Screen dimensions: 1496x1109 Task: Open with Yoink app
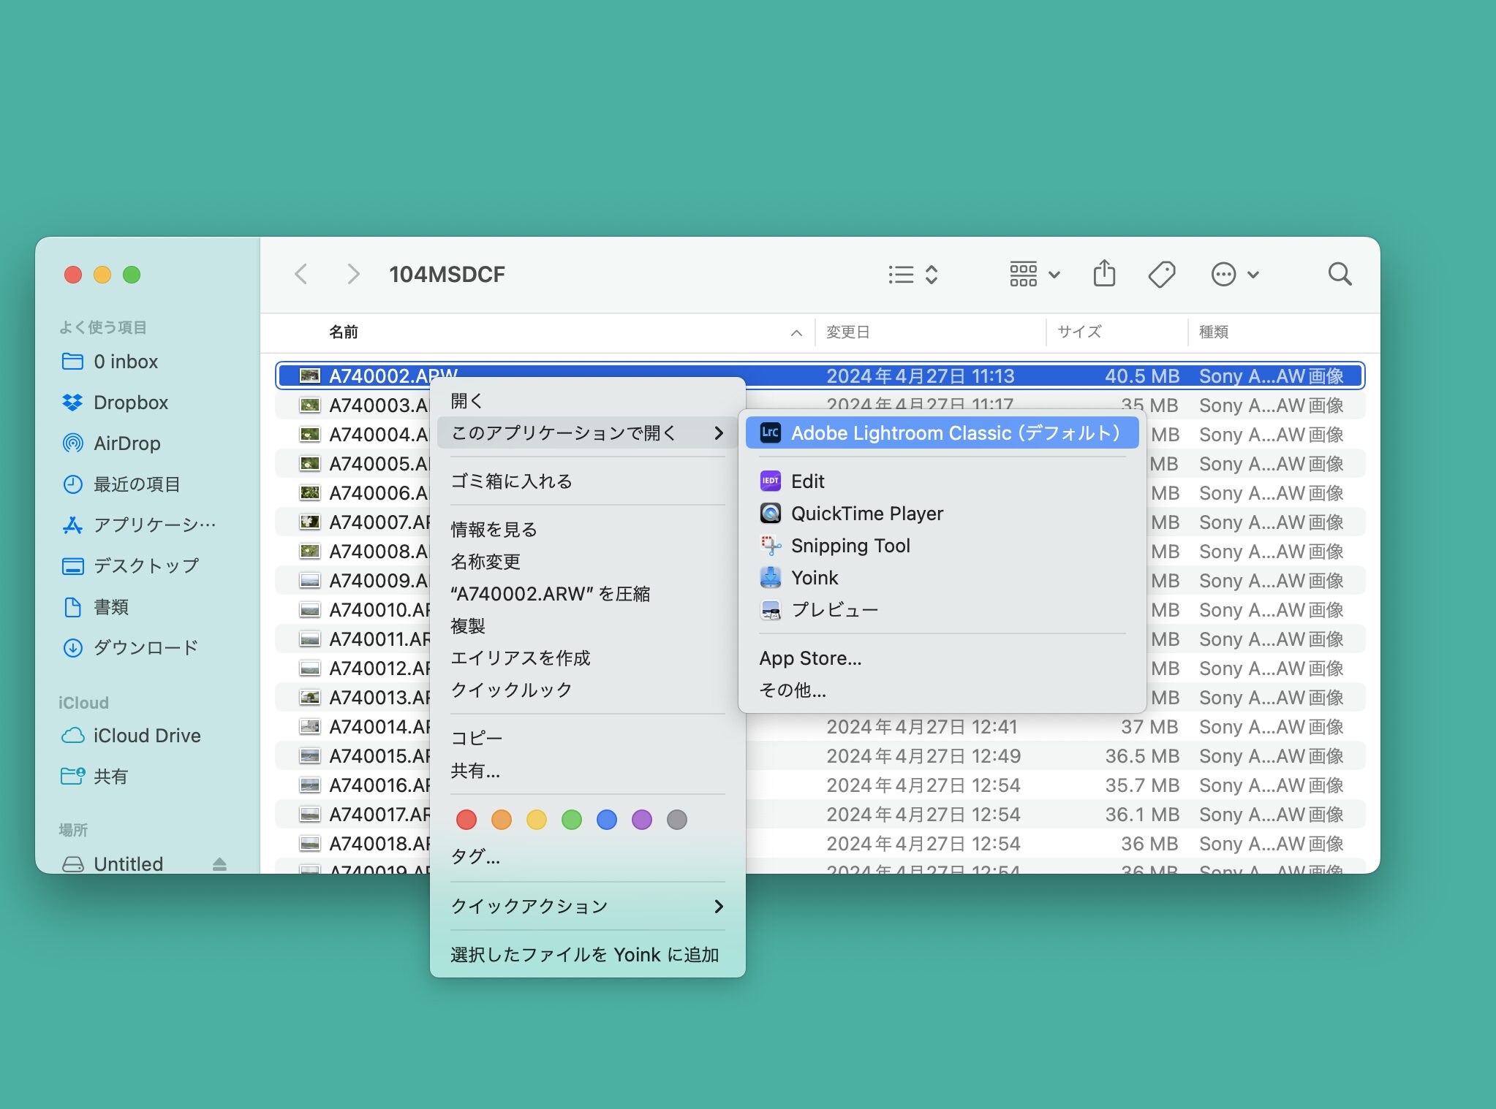click(x=942, y=578)
